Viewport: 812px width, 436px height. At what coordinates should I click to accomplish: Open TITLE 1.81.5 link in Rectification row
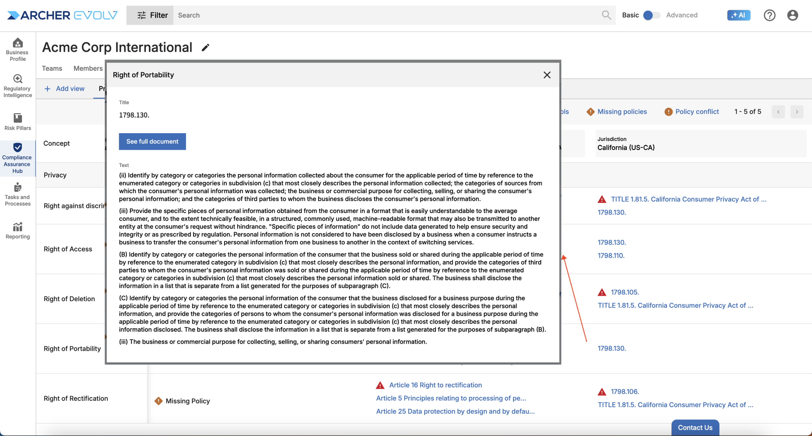click(675, 405)
